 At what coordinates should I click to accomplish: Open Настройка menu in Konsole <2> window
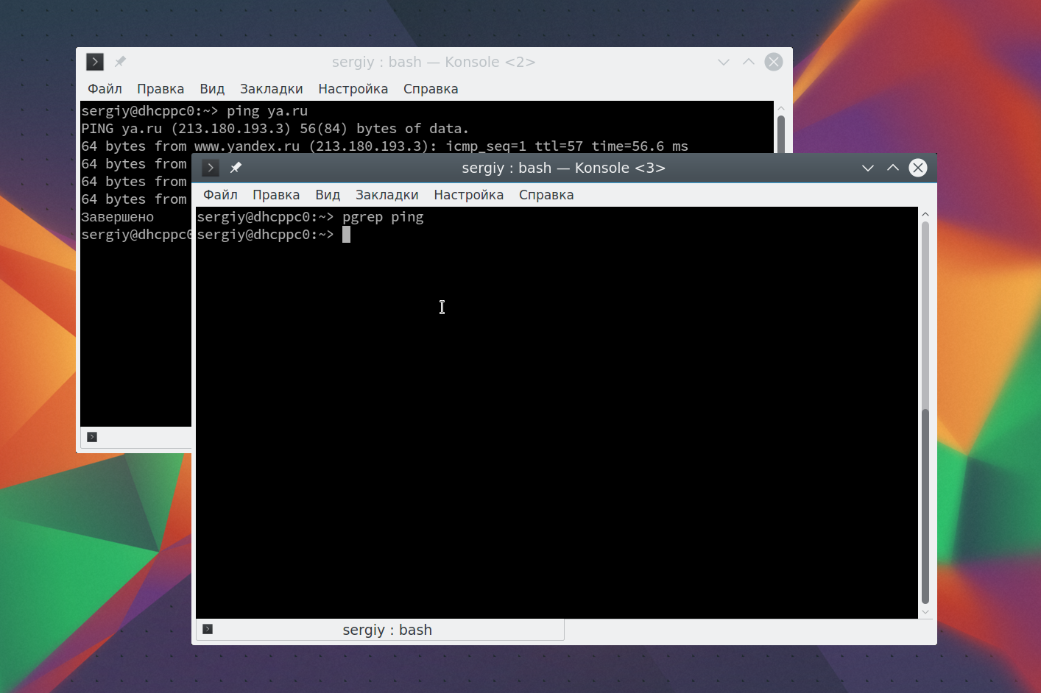[x=353, y=89]
